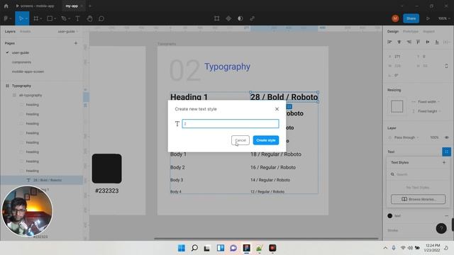Click the black text fill color swatch
This screenshot has height=255, width=454.
(x=389, y=216)
